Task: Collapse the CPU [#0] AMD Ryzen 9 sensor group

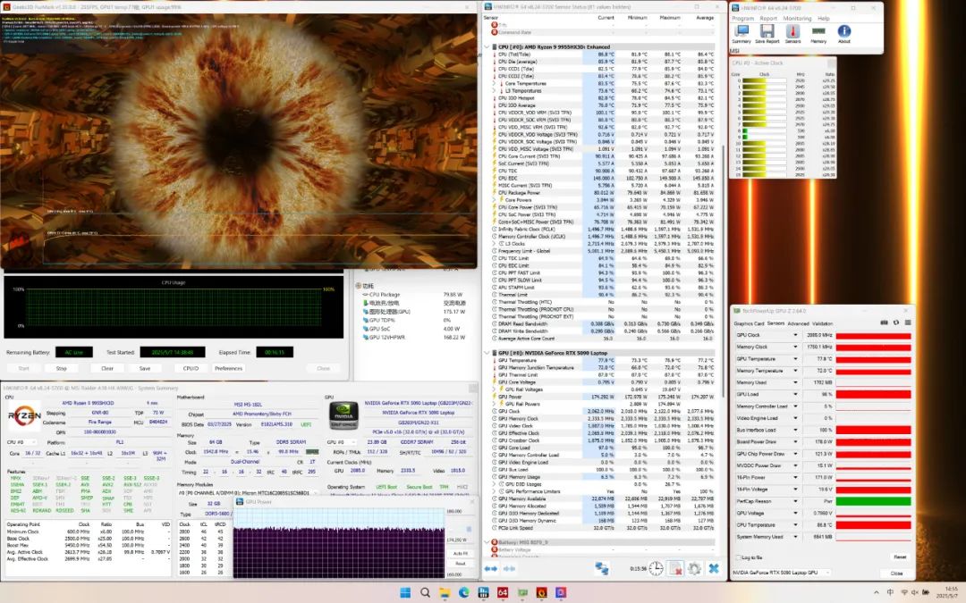Action: tap(487, 46)
